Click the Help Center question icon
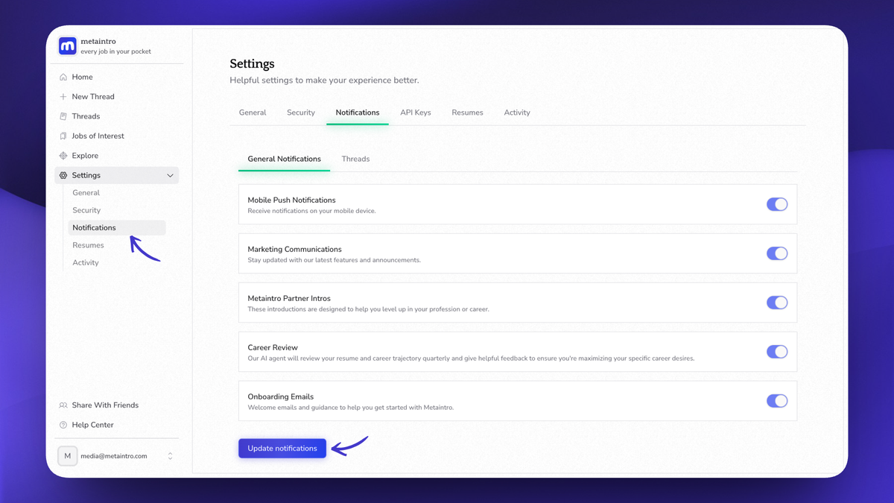The height and width of the screenshot is (503, 894). tap(63, 425)
